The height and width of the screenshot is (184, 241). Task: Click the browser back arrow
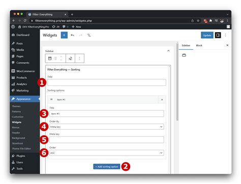[x=14, y=21]
